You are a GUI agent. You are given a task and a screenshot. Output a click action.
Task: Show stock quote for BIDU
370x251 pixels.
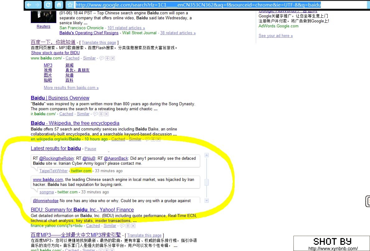[x=55, y=53]
